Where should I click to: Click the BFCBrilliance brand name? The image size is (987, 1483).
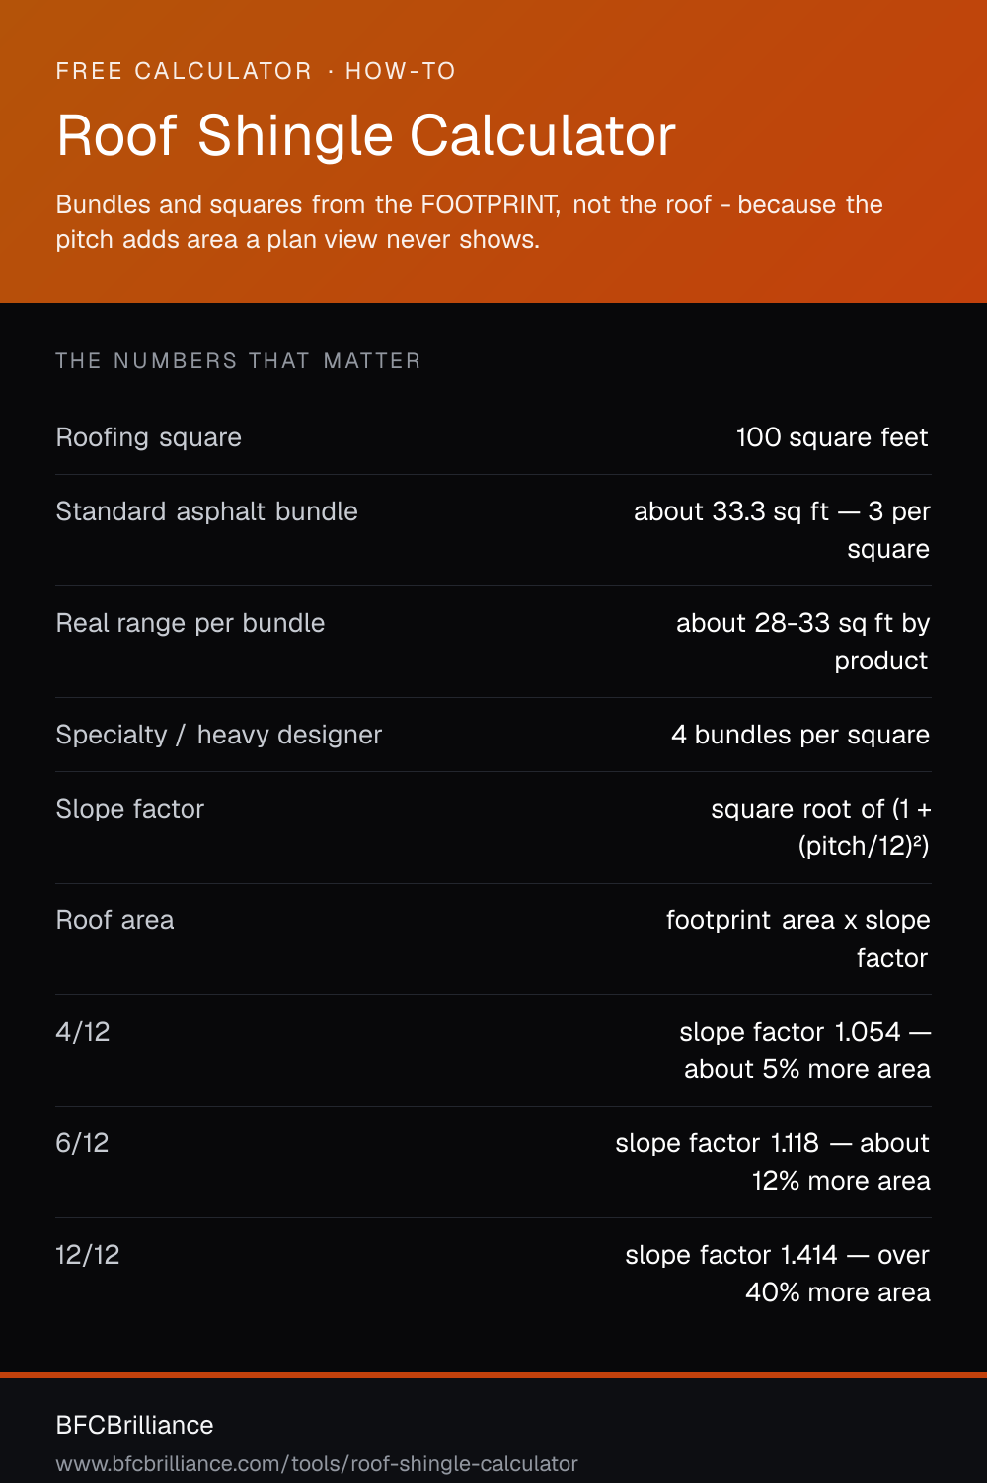[135, 1425]
